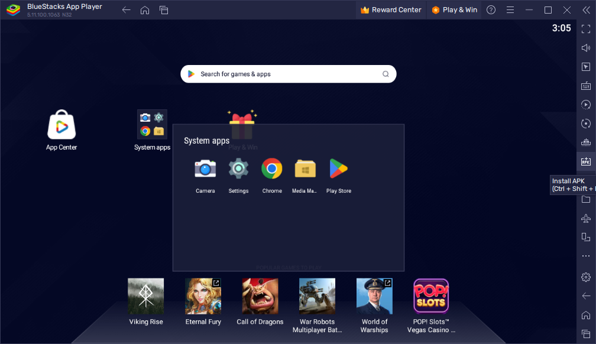
Task: Open game controls keyboard icon in sidebar
Action: (586, 86)
